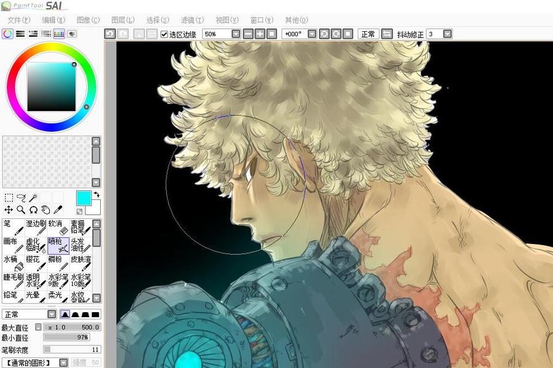553x368 pixels.
Task: Click the zoom in plus button
Action: (x=260, y=34)
